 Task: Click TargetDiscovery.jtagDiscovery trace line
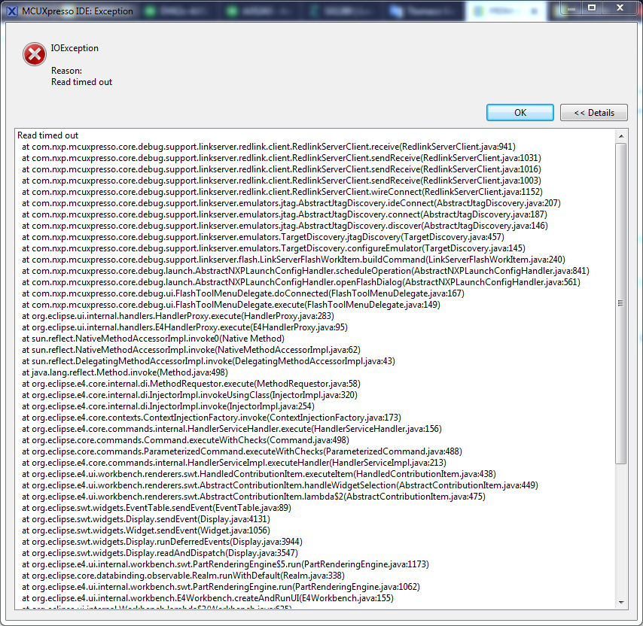263,237
